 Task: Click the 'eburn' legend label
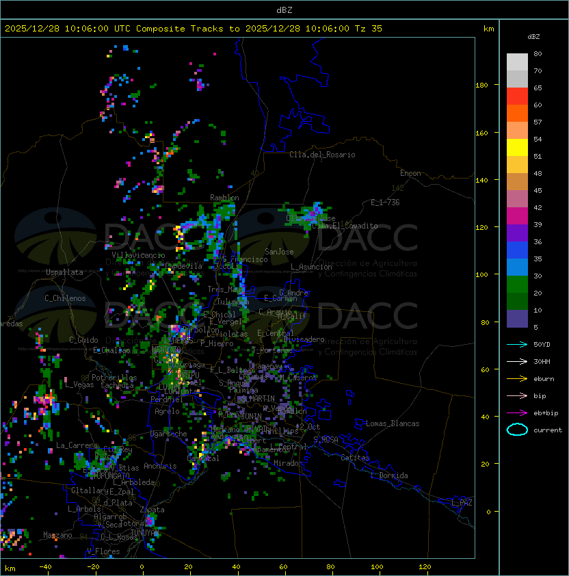click(544, 379)
